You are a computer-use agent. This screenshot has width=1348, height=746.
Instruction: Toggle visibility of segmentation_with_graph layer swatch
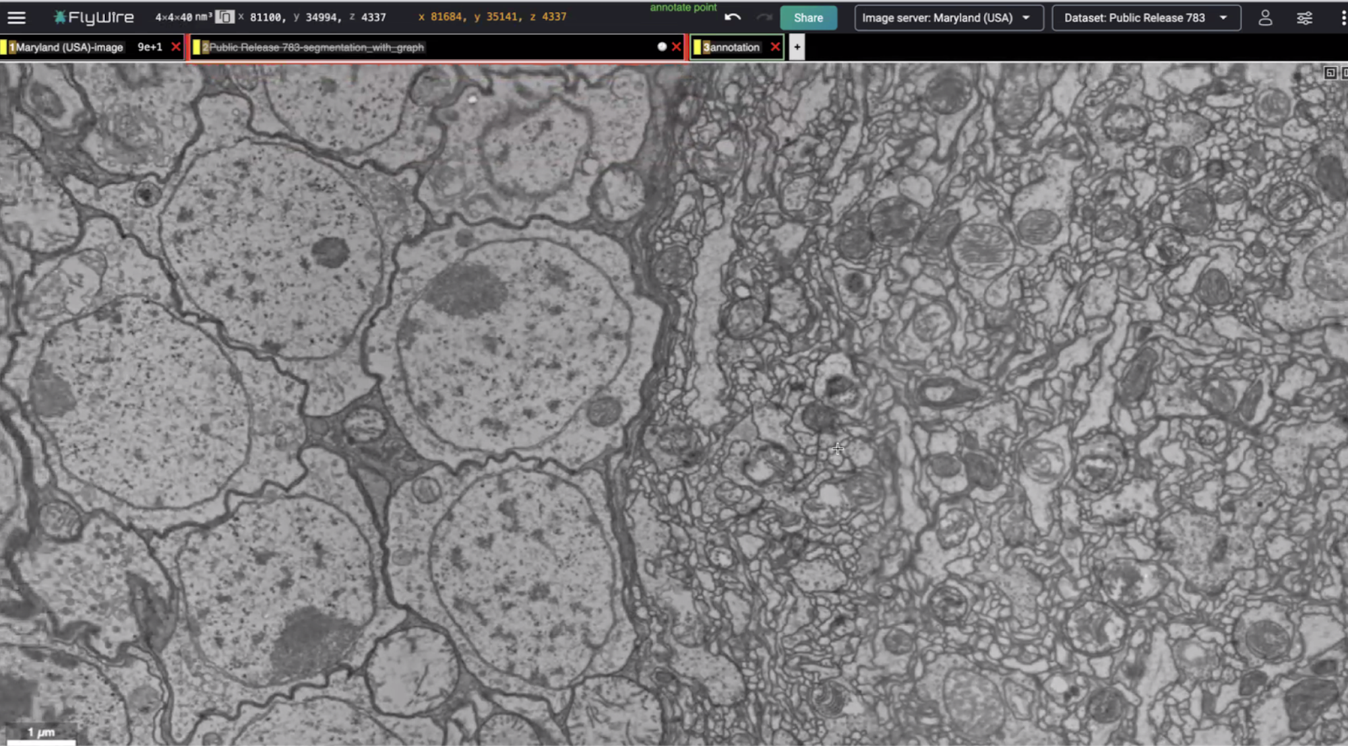(x=197, y=47)
